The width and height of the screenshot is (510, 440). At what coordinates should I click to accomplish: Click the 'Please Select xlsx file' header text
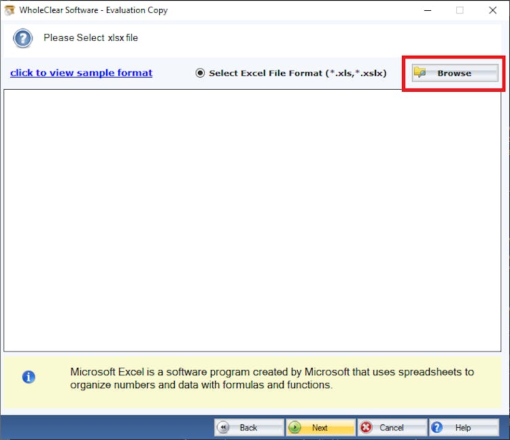point(90,38)
